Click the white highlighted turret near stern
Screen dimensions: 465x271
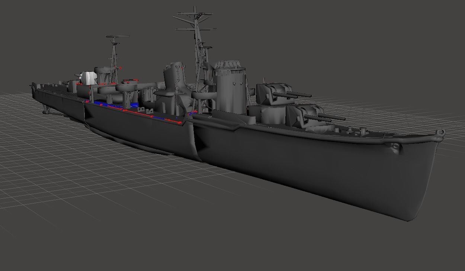[x=88, y=78]
